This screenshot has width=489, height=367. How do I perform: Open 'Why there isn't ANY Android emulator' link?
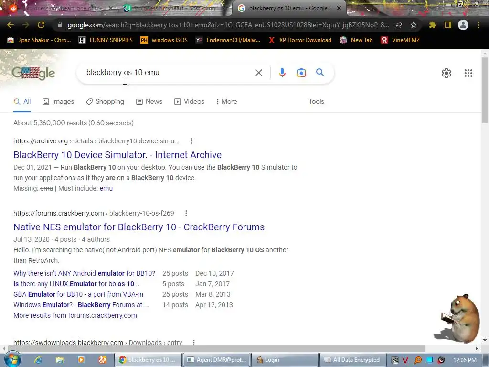point(84,273)
